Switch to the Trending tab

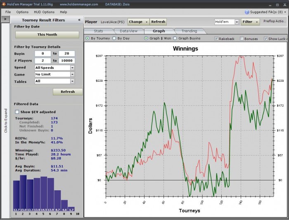click(x=189, y=31)
